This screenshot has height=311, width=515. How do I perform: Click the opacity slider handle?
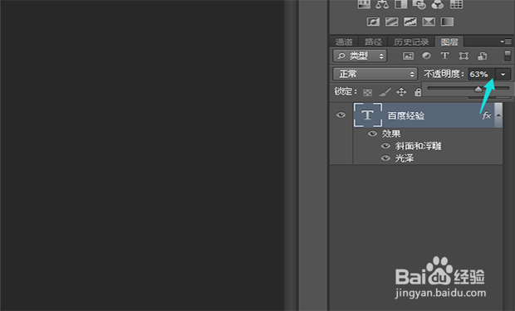tap(478, 89)
